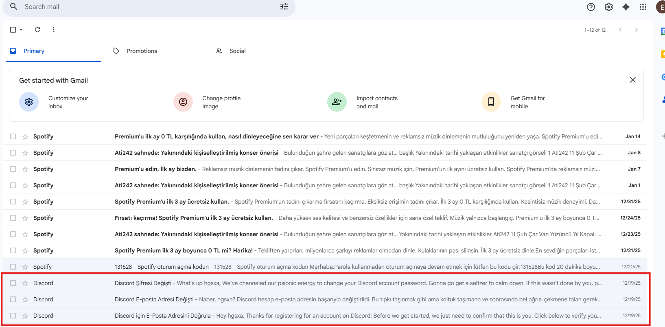
Task: Select the Jan 1 Spotify email checkbox
Action: tap(13, 185)
